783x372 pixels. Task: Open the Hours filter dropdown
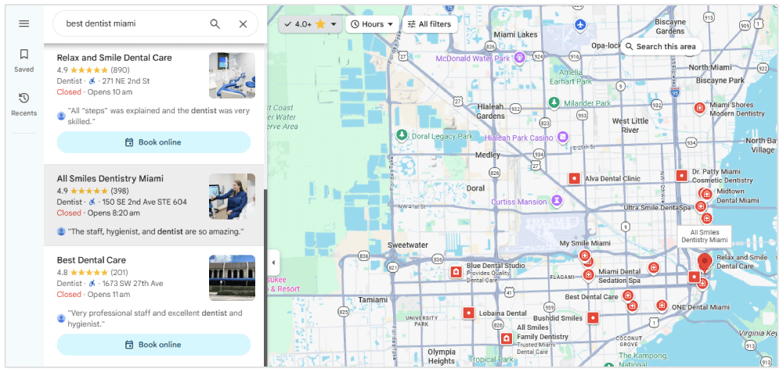[373, 24]
